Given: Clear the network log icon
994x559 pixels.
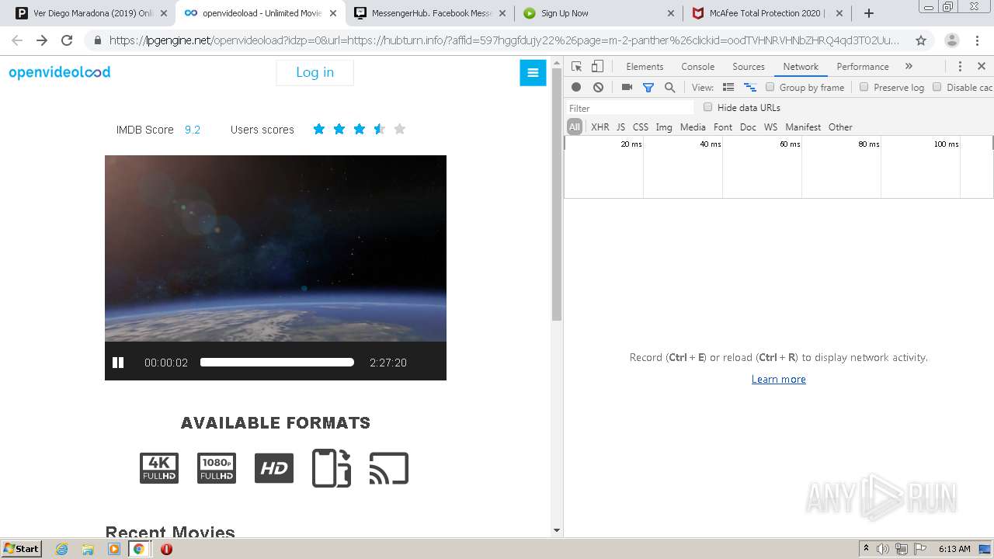Looking at the screenshot, I should click(598, 88).
